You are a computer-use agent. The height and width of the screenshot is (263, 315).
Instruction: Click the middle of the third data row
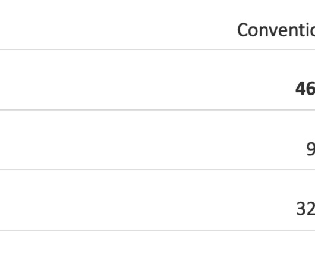point(157,200)
